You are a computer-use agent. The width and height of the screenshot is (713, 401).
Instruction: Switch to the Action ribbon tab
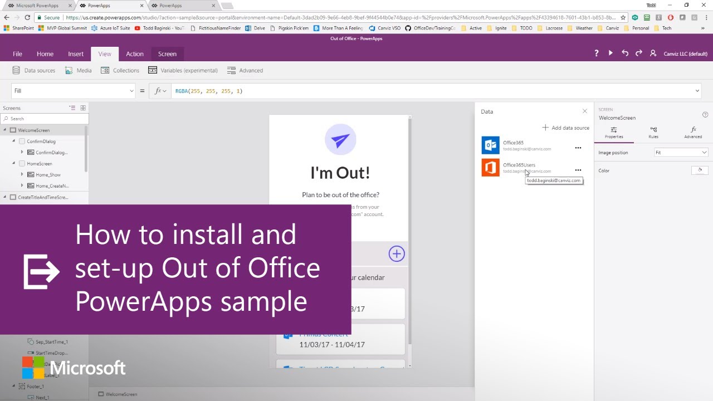point(135,54)
